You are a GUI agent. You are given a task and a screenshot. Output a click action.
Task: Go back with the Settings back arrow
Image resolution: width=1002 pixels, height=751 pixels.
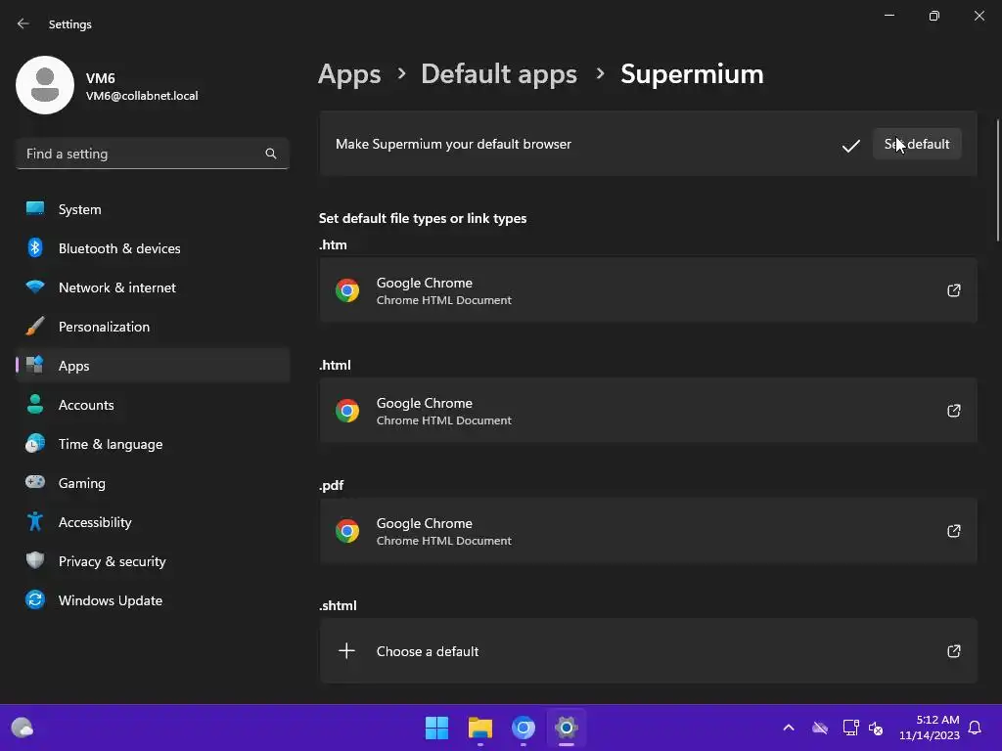[23, 23]
